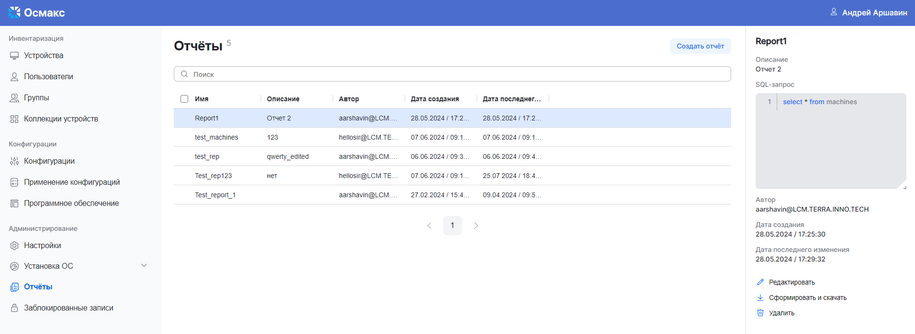915x334 pixels.
Task: Click the pencil icon for Редактировать
Action: coord(760,282)
